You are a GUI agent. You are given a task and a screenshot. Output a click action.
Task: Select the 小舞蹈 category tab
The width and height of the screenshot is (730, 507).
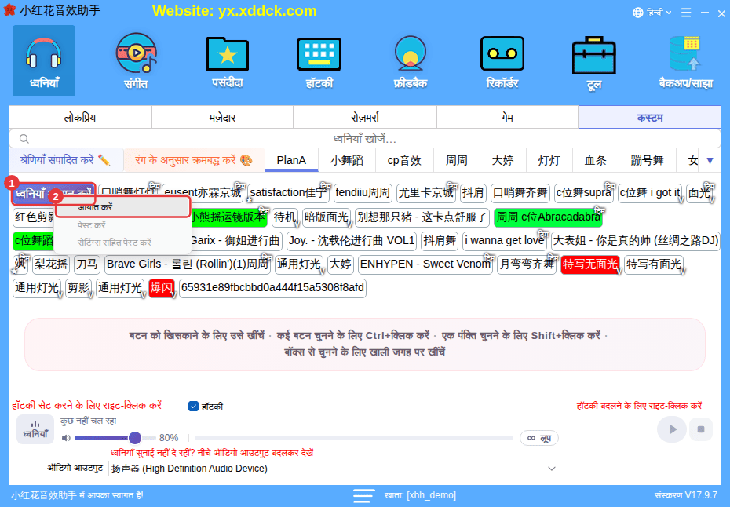(347, 161)
